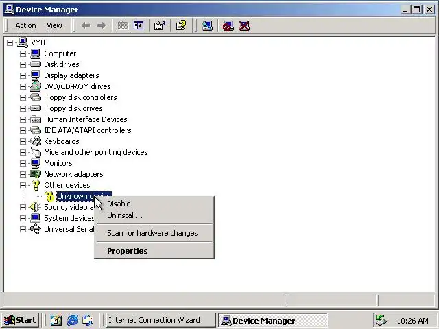439x329 pixels.
Task: Expand the Display adapters category
Action: [23, 75]
